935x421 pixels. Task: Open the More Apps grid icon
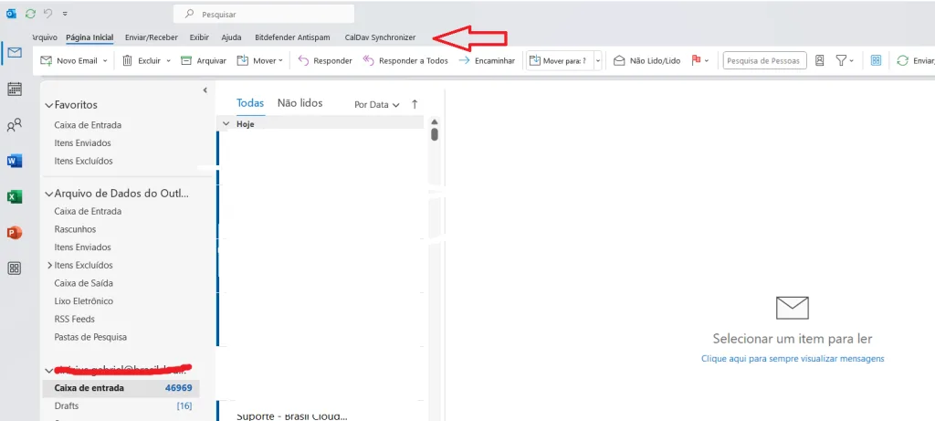tap(15, 268)
